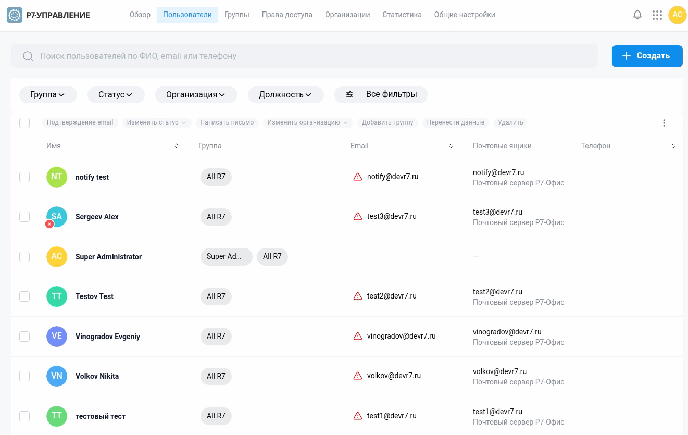Expand the Группа filter dropdown

[48, 95]
